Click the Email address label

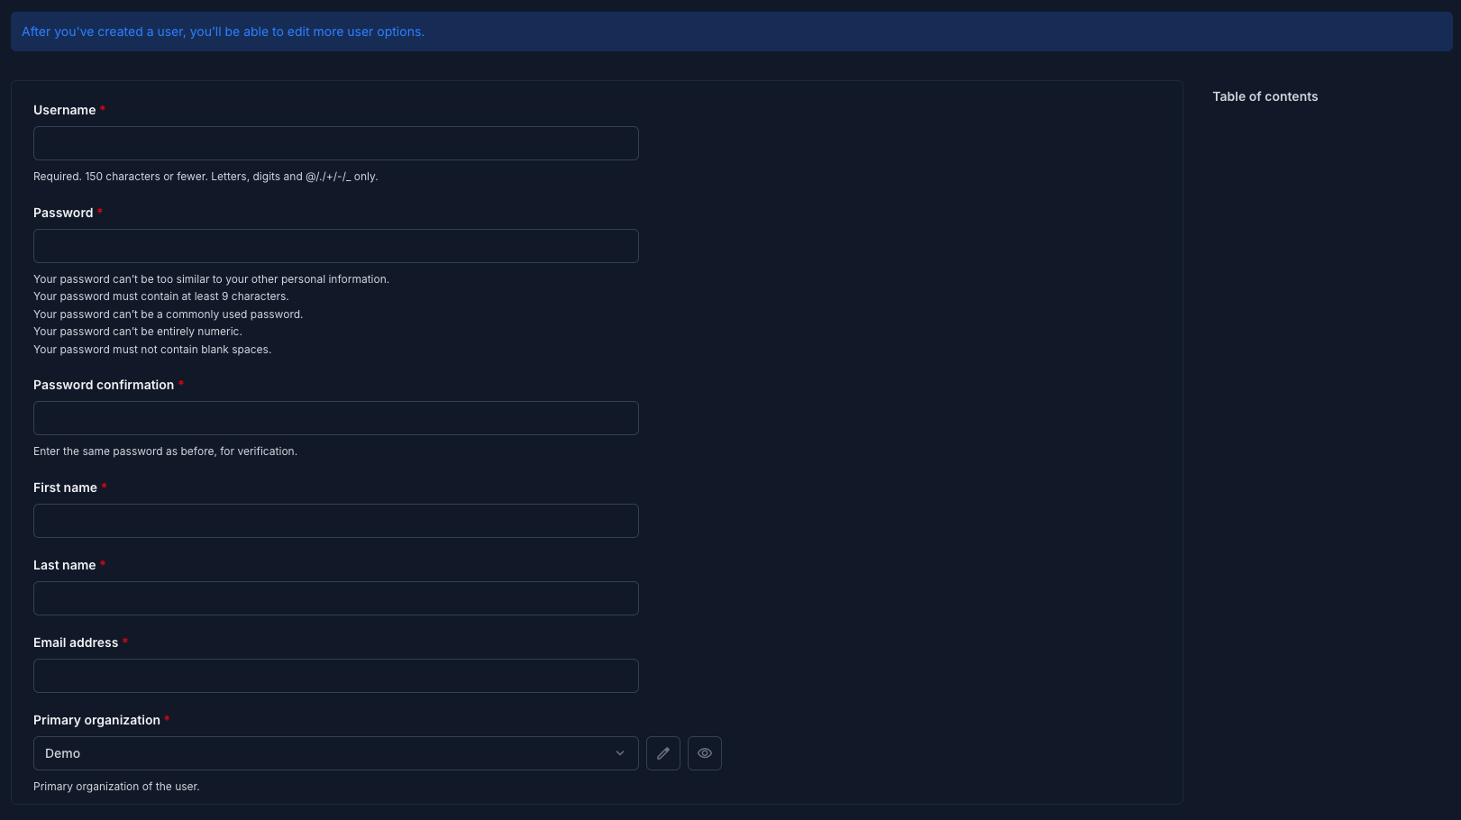coord(76,642)
